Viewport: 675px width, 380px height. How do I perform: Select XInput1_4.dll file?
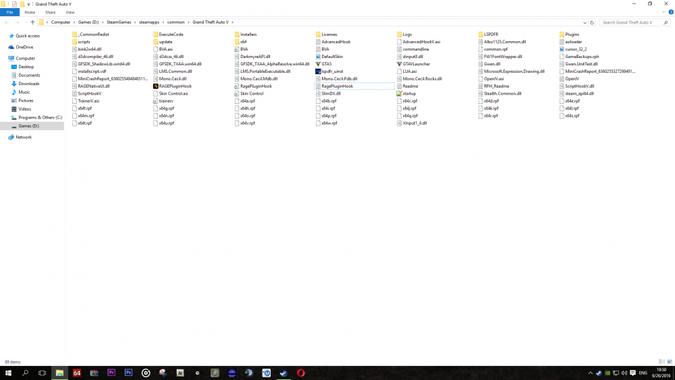412,123
